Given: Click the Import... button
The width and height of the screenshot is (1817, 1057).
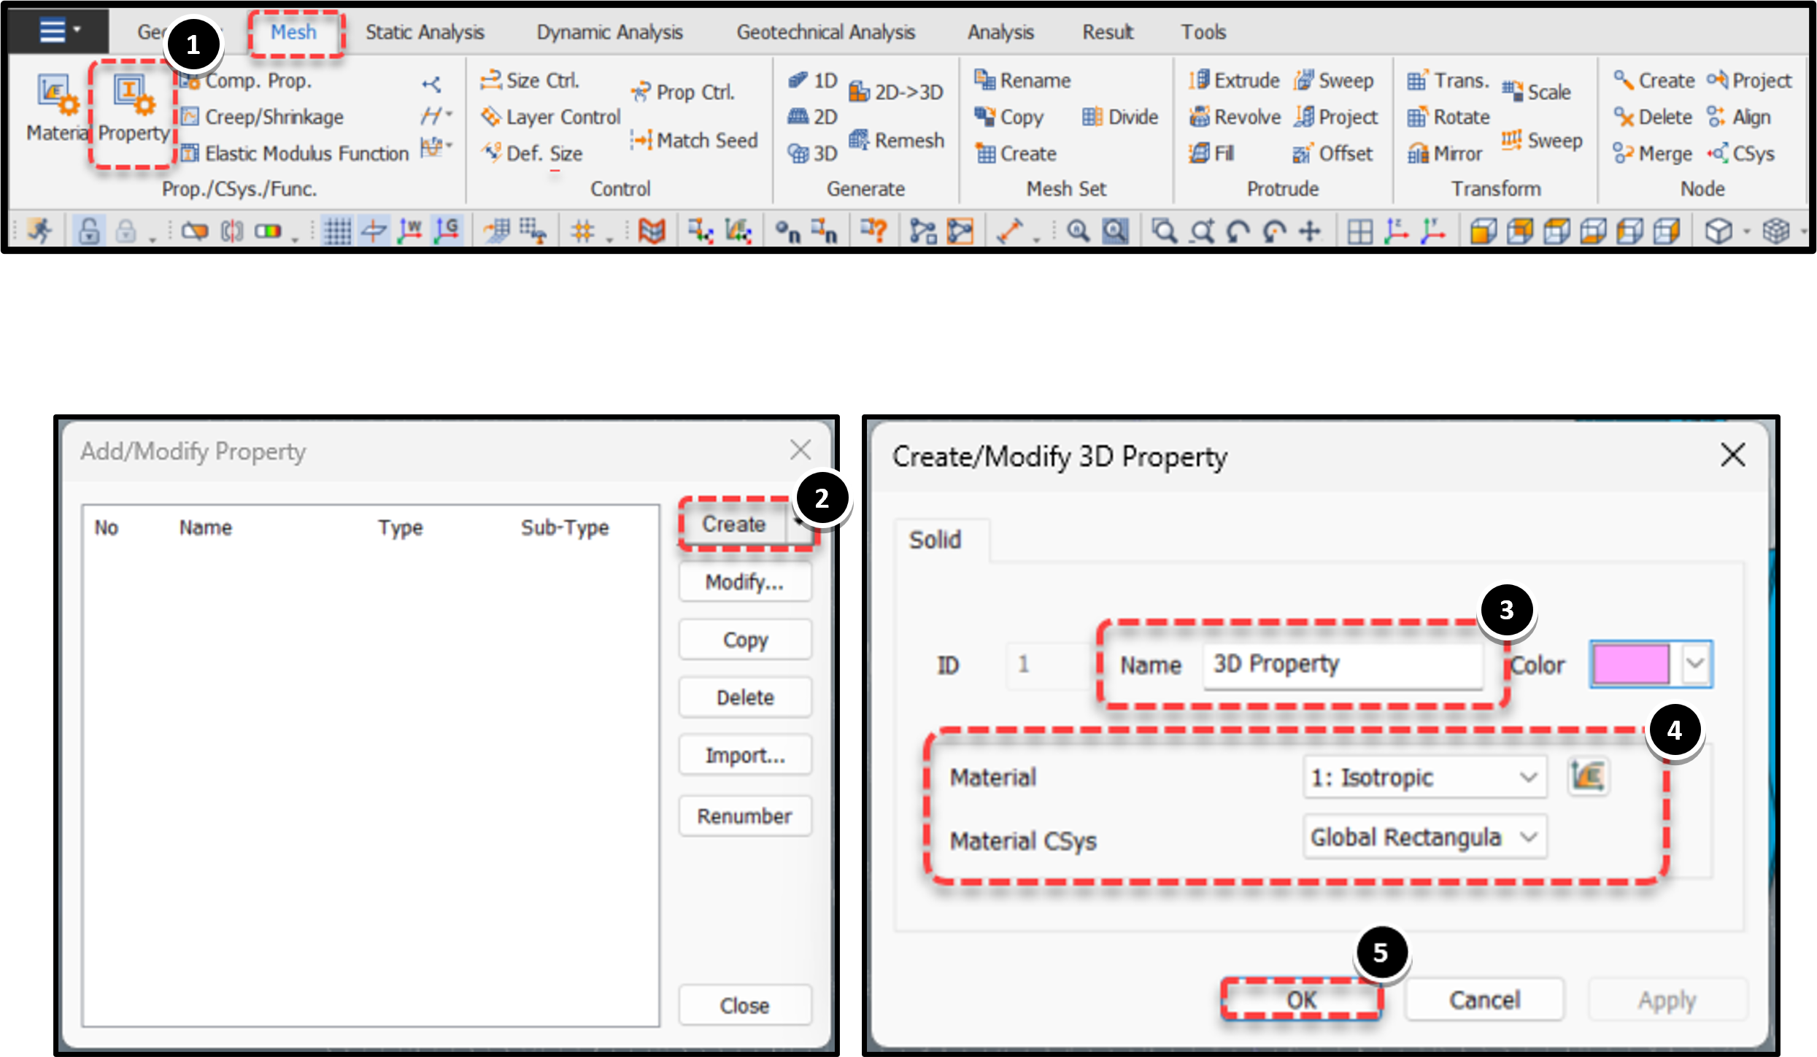Looking at the screenshot, I should [744, 755].
